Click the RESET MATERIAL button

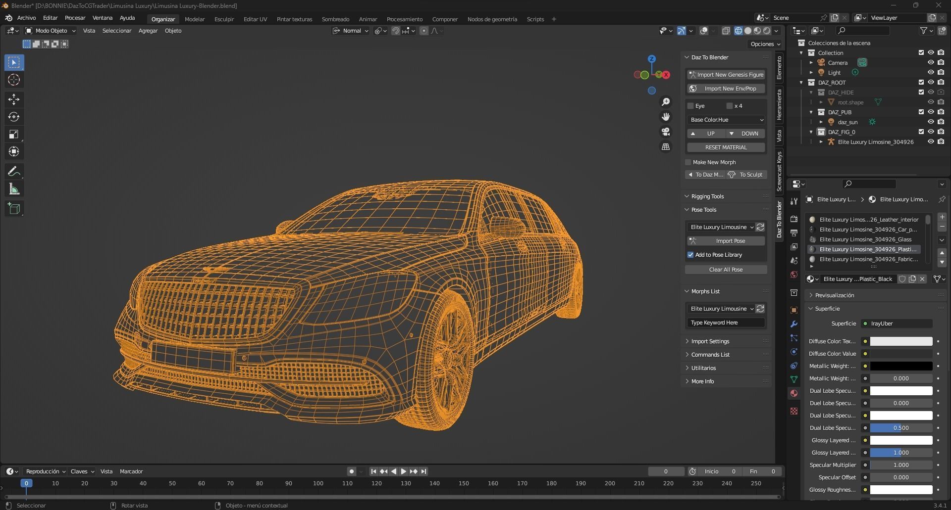click(x=726, y=147)
